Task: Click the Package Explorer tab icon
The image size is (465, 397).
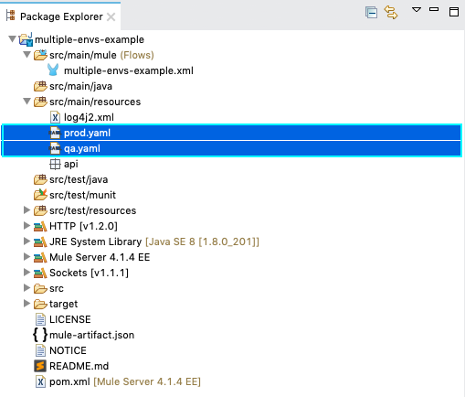Action: [x=10, y=16]
